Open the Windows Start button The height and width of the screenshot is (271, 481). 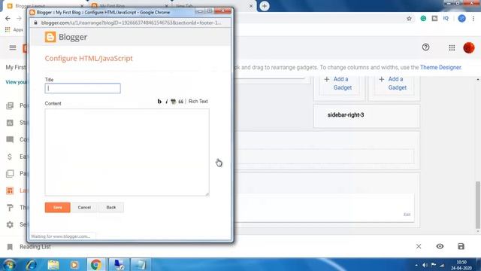(x=9, y=264)
